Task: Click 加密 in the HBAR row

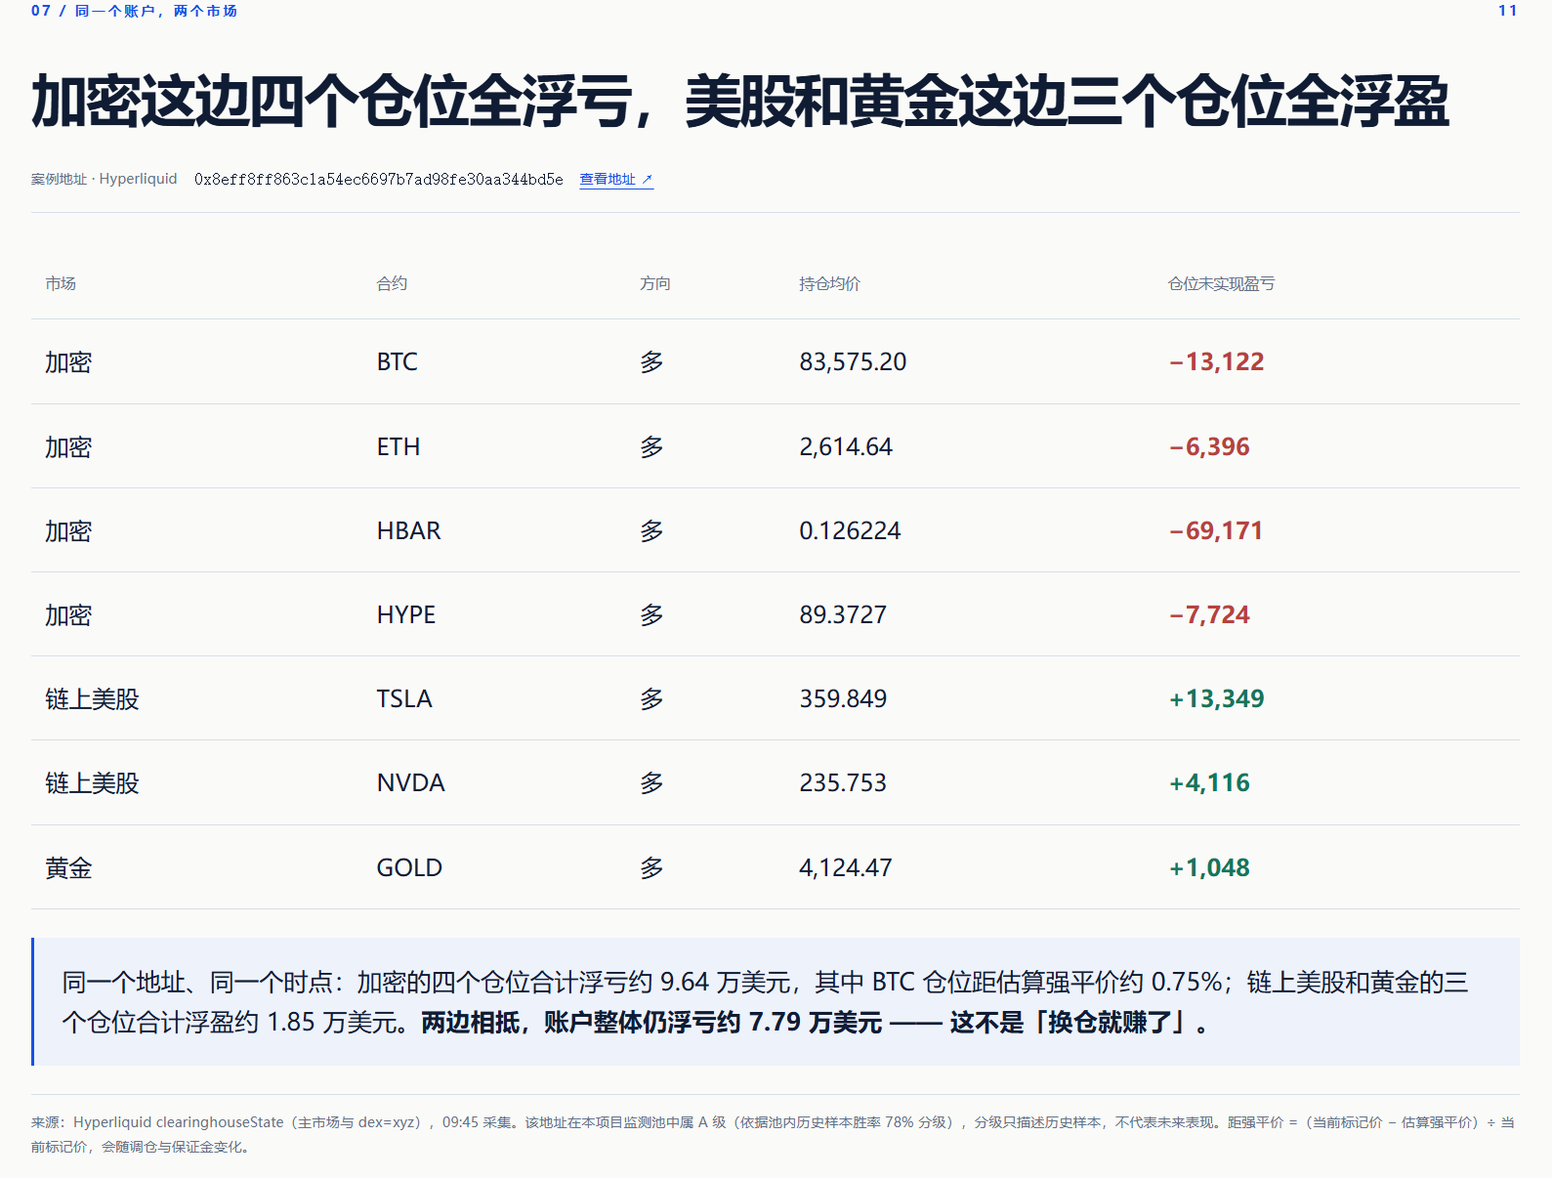Action: point(68,530)
